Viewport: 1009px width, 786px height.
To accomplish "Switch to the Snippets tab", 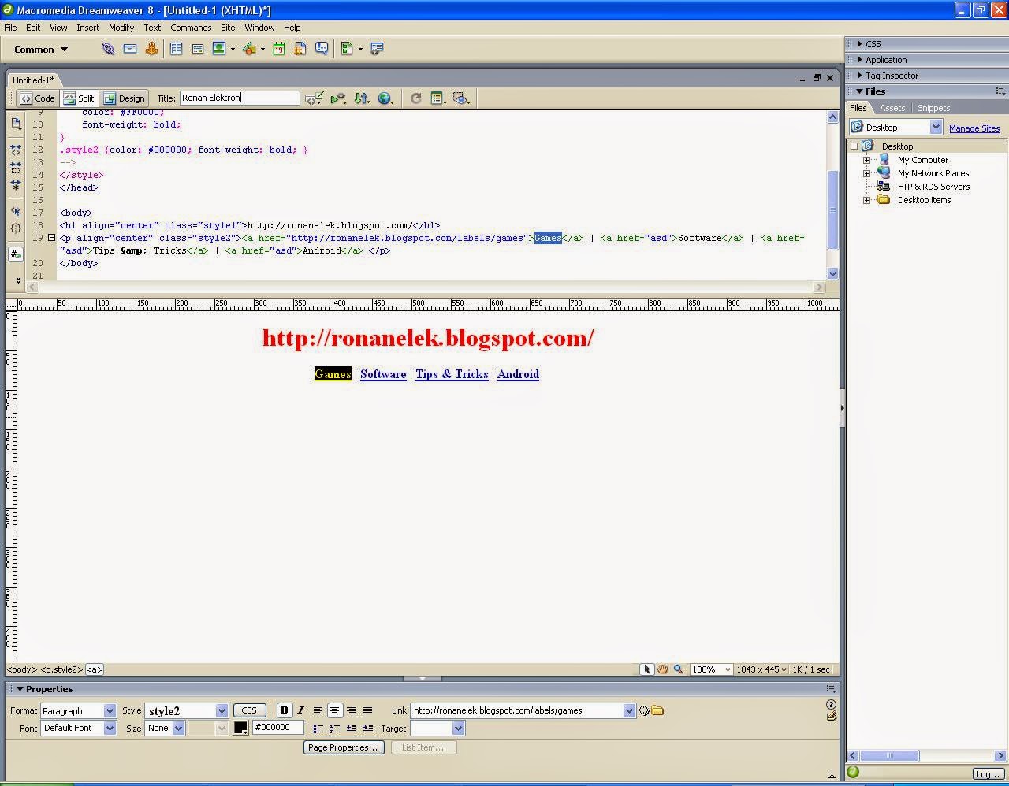I will click(933, 108).
